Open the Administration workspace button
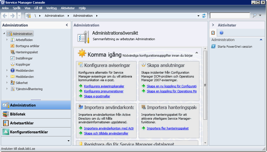The height and width of the screenshot is (152, 267). [x=36, y=105]
